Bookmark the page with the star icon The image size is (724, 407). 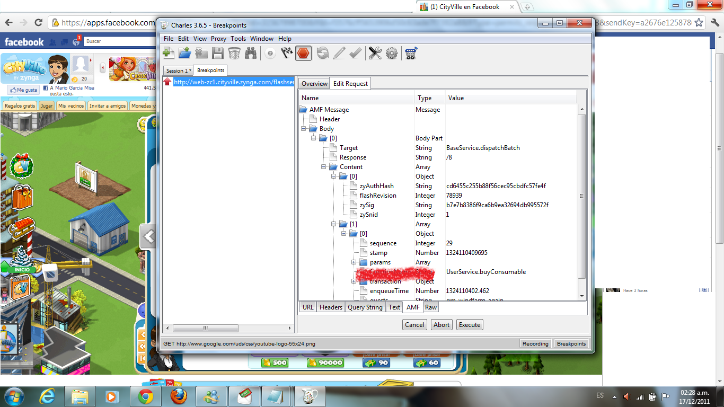(x=699, y=23)
